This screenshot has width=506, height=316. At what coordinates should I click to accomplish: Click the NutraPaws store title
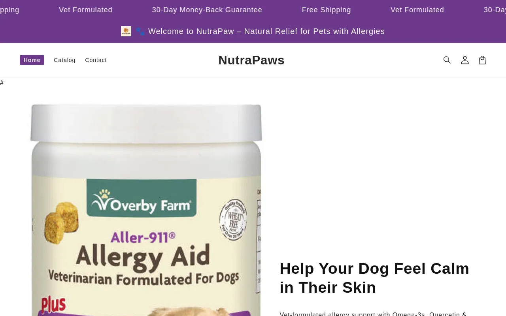click(251, 60)
